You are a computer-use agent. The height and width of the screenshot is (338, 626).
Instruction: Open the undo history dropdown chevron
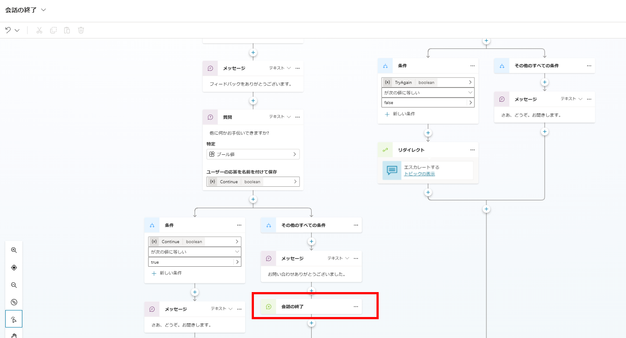coord(17,30)
